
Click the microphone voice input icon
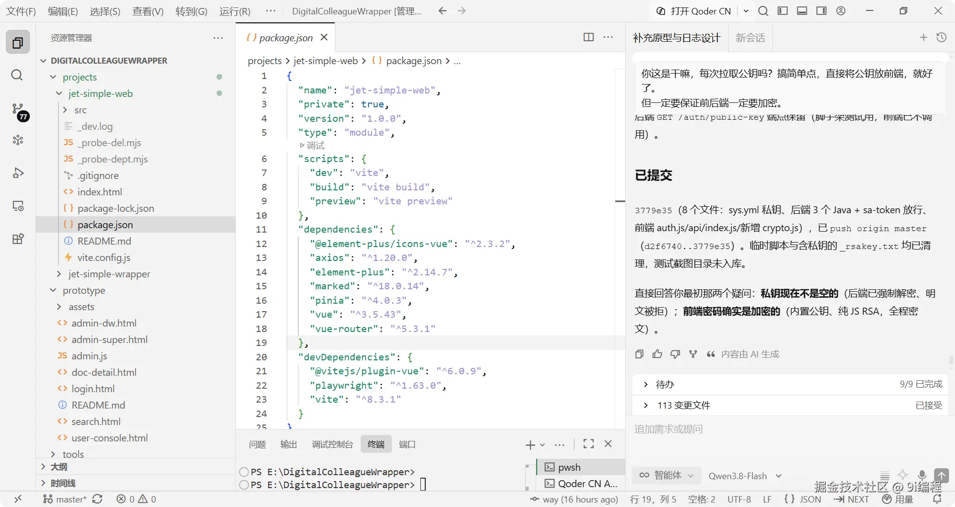point(922,475)
